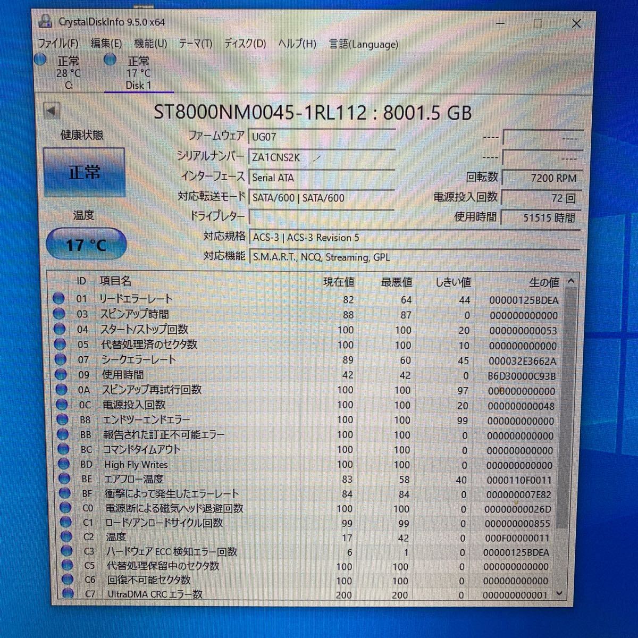The height and width of the screenshot is (638, 638).
Task: Click the status orb for リードエラーレート row
Action: tap(59, 298)
